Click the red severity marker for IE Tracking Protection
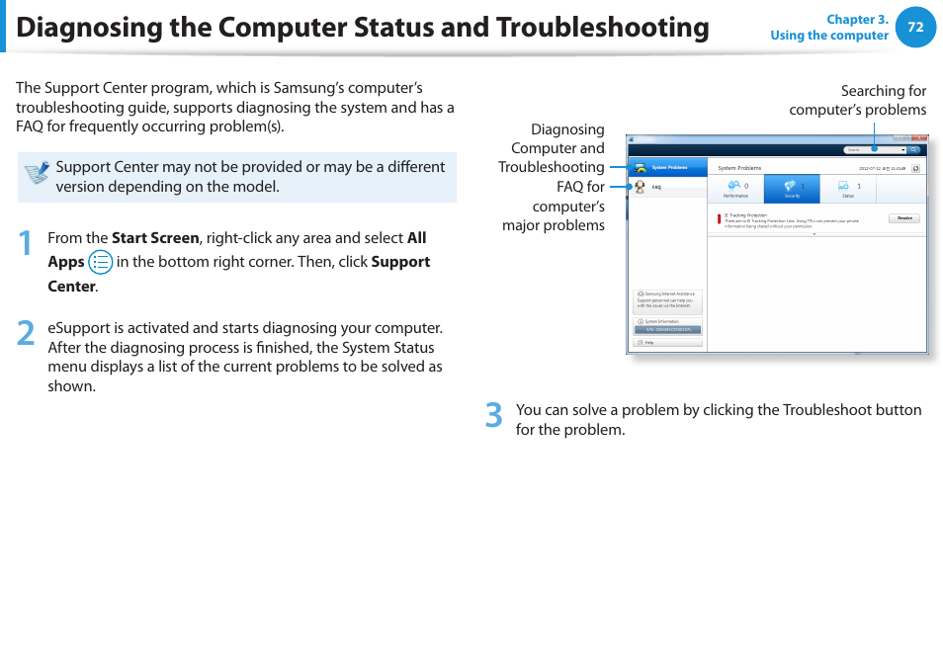The height and width of the screenshot is (669, 943). click(x=719, y=219)
